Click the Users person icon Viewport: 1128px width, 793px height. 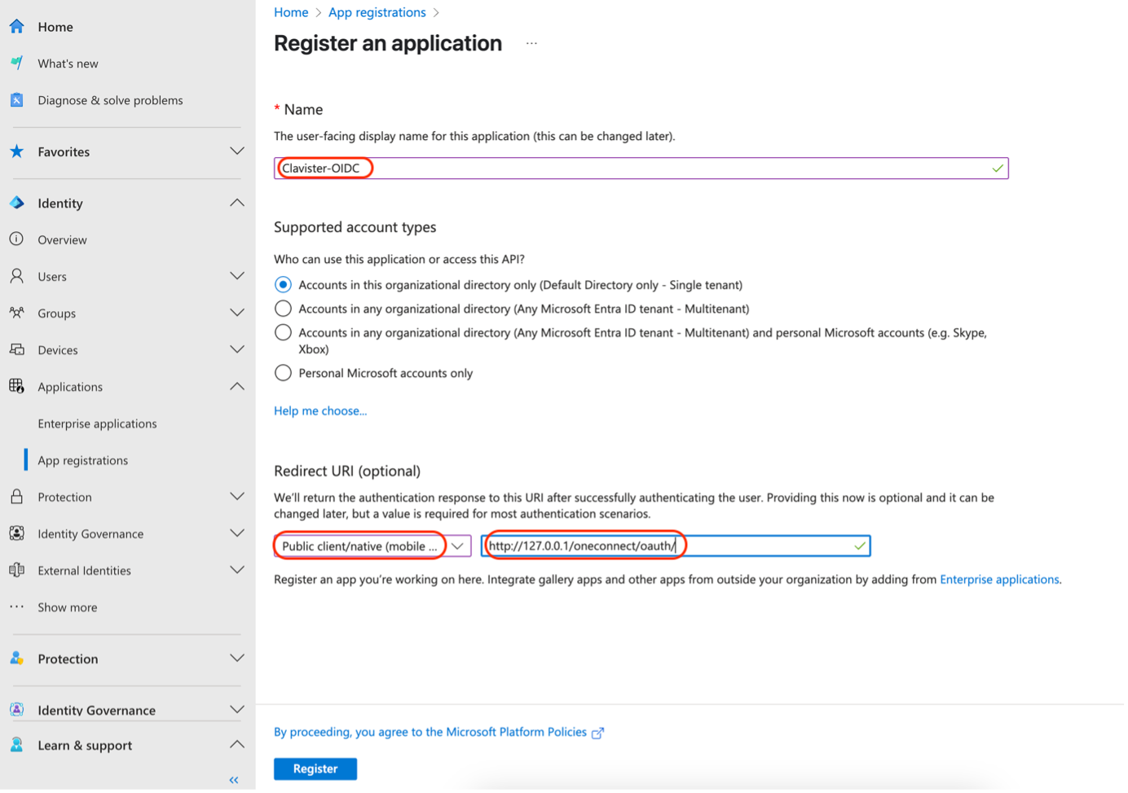tap(16, 276)
